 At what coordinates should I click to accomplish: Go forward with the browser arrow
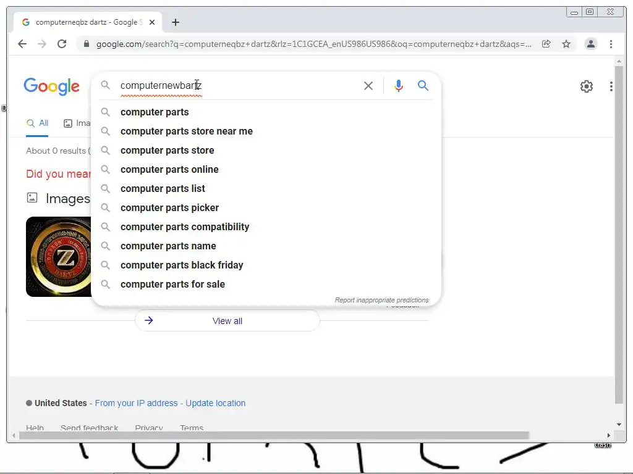pos(42,44)
